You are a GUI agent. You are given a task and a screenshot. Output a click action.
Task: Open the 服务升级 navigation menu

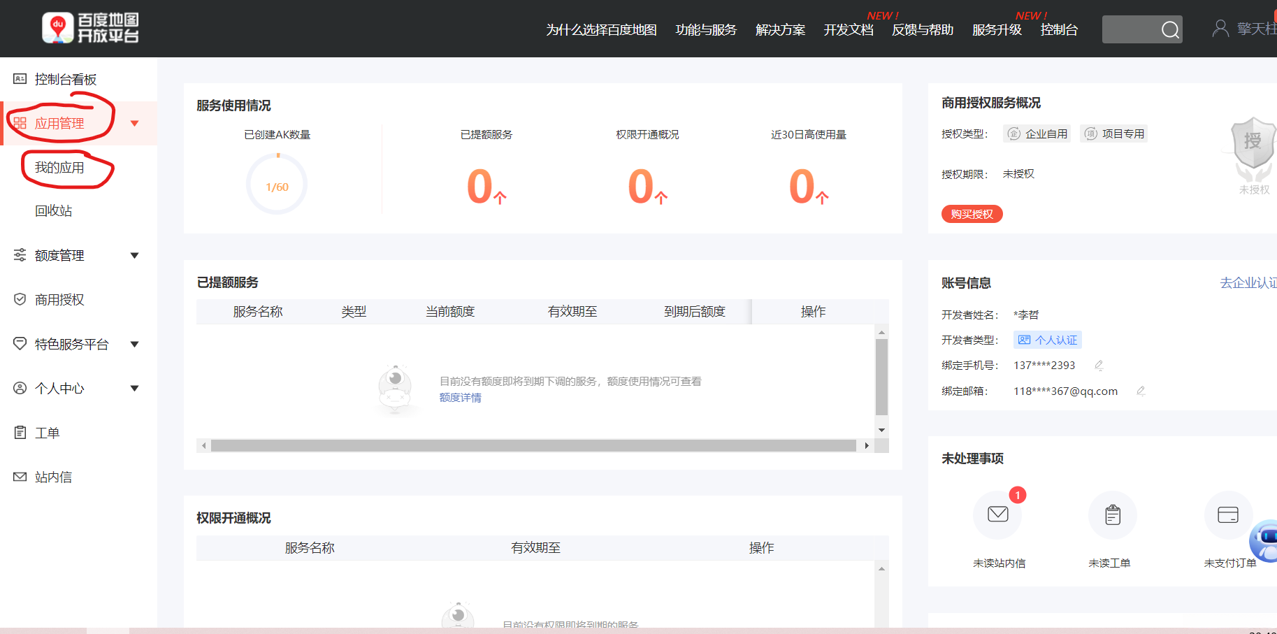tap(997, 29)
